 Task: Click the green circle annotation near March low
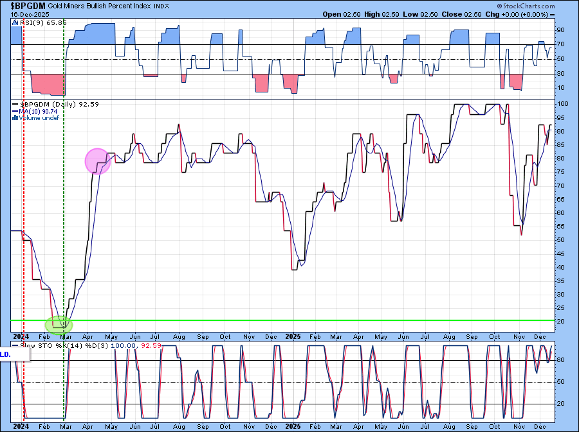point(60,324)
